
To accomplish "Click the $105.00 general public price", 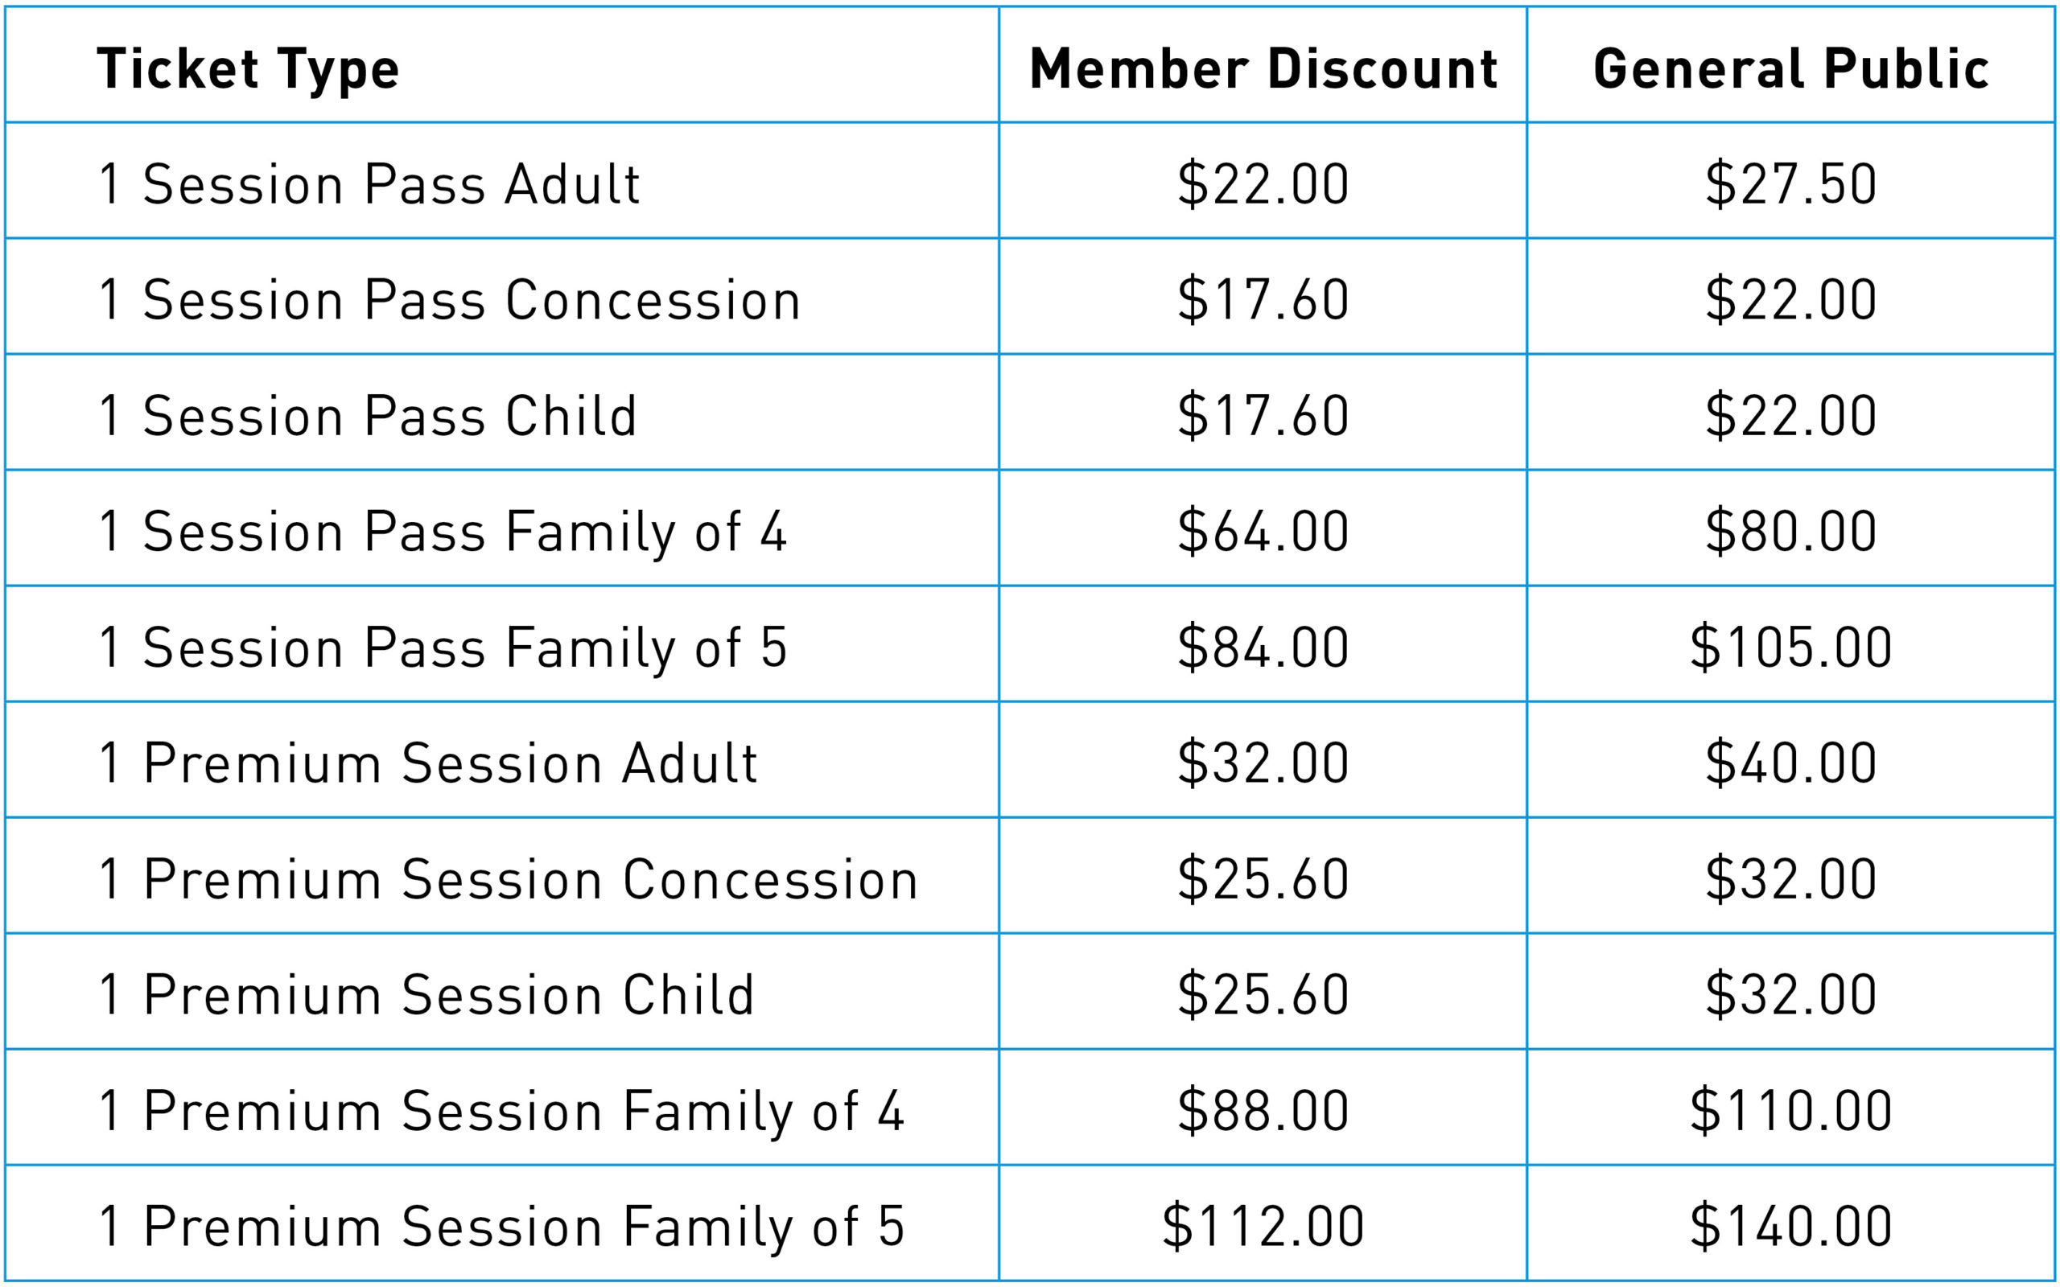I will (x=1791, y=647).
